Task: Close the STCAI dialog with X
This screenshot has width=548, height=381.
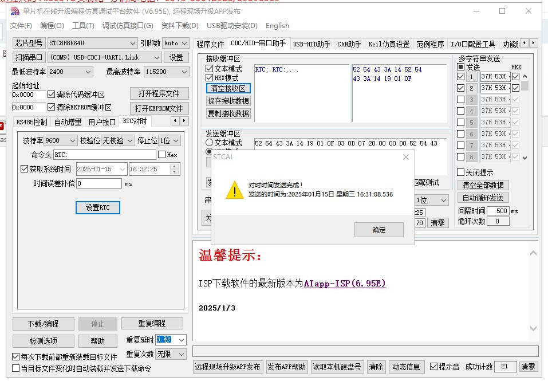Action: coord(406,157)
